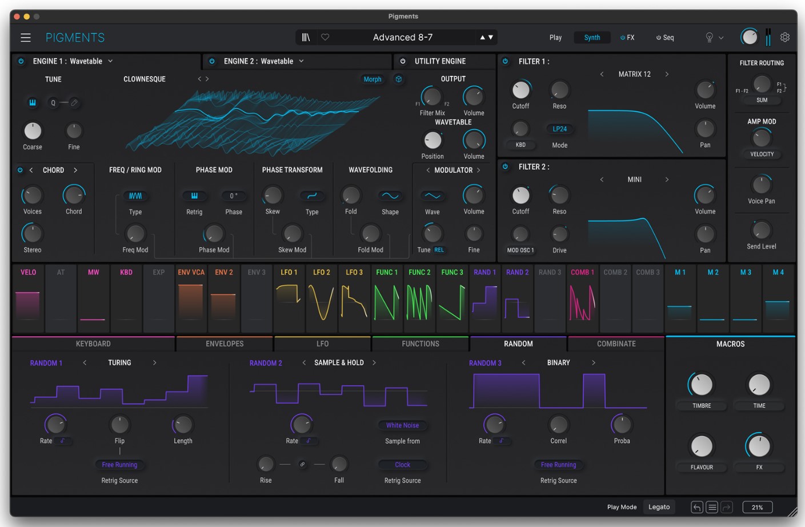This screenshot has width=805, height=527.
Task: Toggle the Morph button on the wavetable
Action: pyautogui.click(x=373, y=79)
